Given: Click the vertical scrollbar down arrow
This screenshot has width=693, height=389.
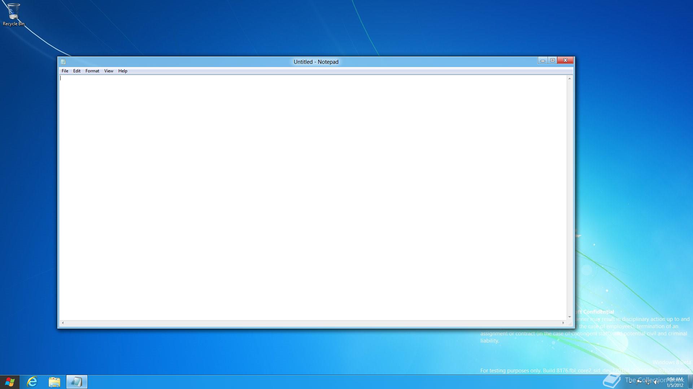Looking at the screenshot, I should click(x=570, y=317).
